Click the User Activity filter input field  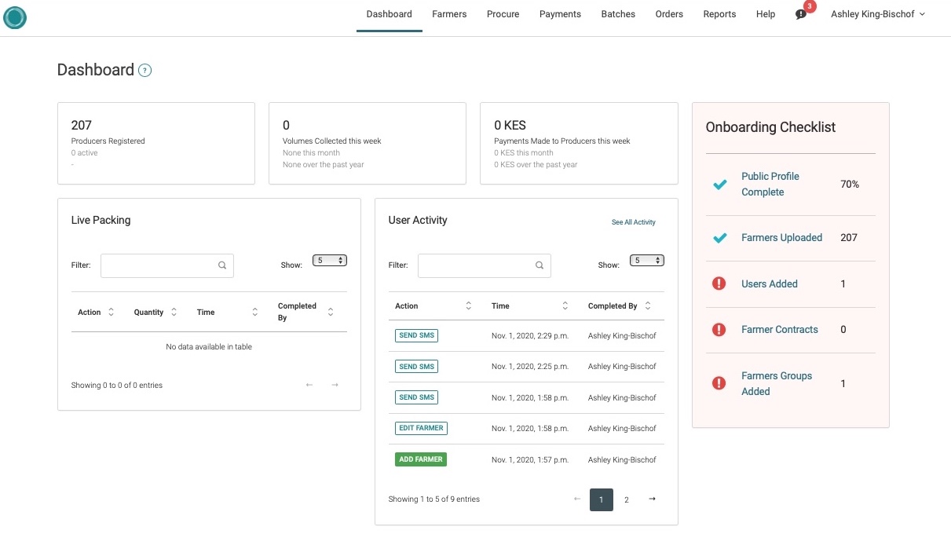point(476,265)
